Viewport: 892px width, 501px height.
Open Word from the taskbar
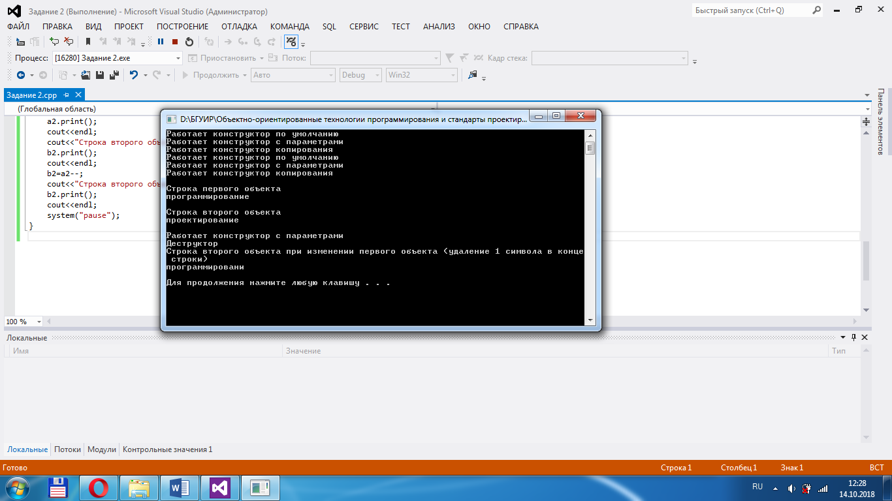tap(179, 487)
